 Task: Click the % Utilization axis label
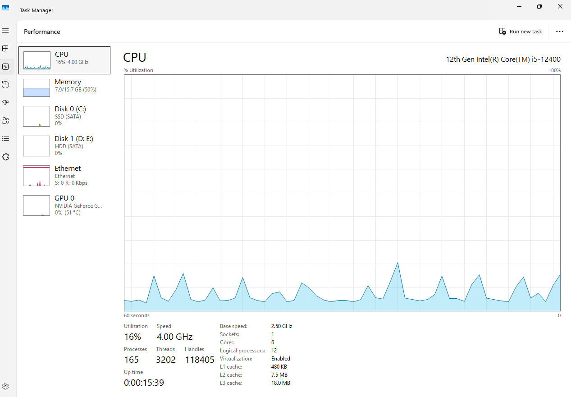[x=138, y=70]
